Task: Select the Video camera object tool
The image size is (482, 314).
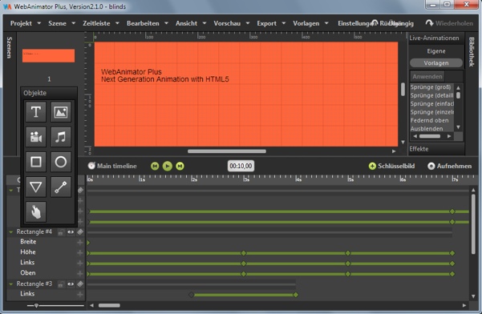Action: [x=36, y=137]
